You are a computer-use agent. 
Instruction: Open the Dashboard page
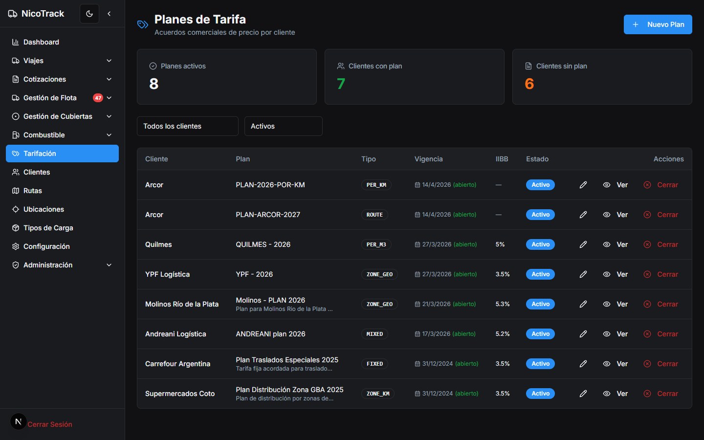tap(62, 42)
